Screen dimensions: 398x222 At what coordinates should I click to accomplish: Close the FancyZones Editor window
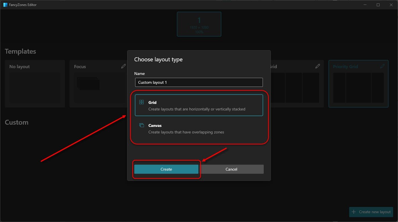click(391, 5)
